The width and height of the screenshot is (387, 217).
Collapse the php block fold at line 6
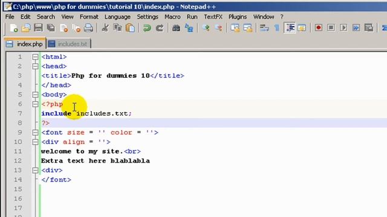tap(35, 104)
